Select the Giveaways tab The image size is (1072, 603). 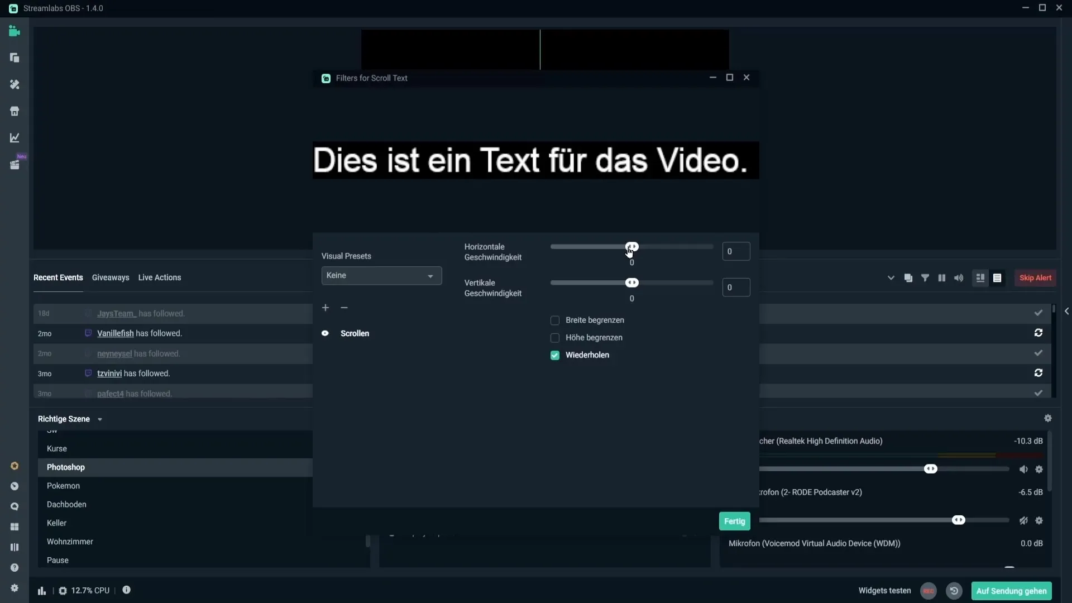pos(111,277)
